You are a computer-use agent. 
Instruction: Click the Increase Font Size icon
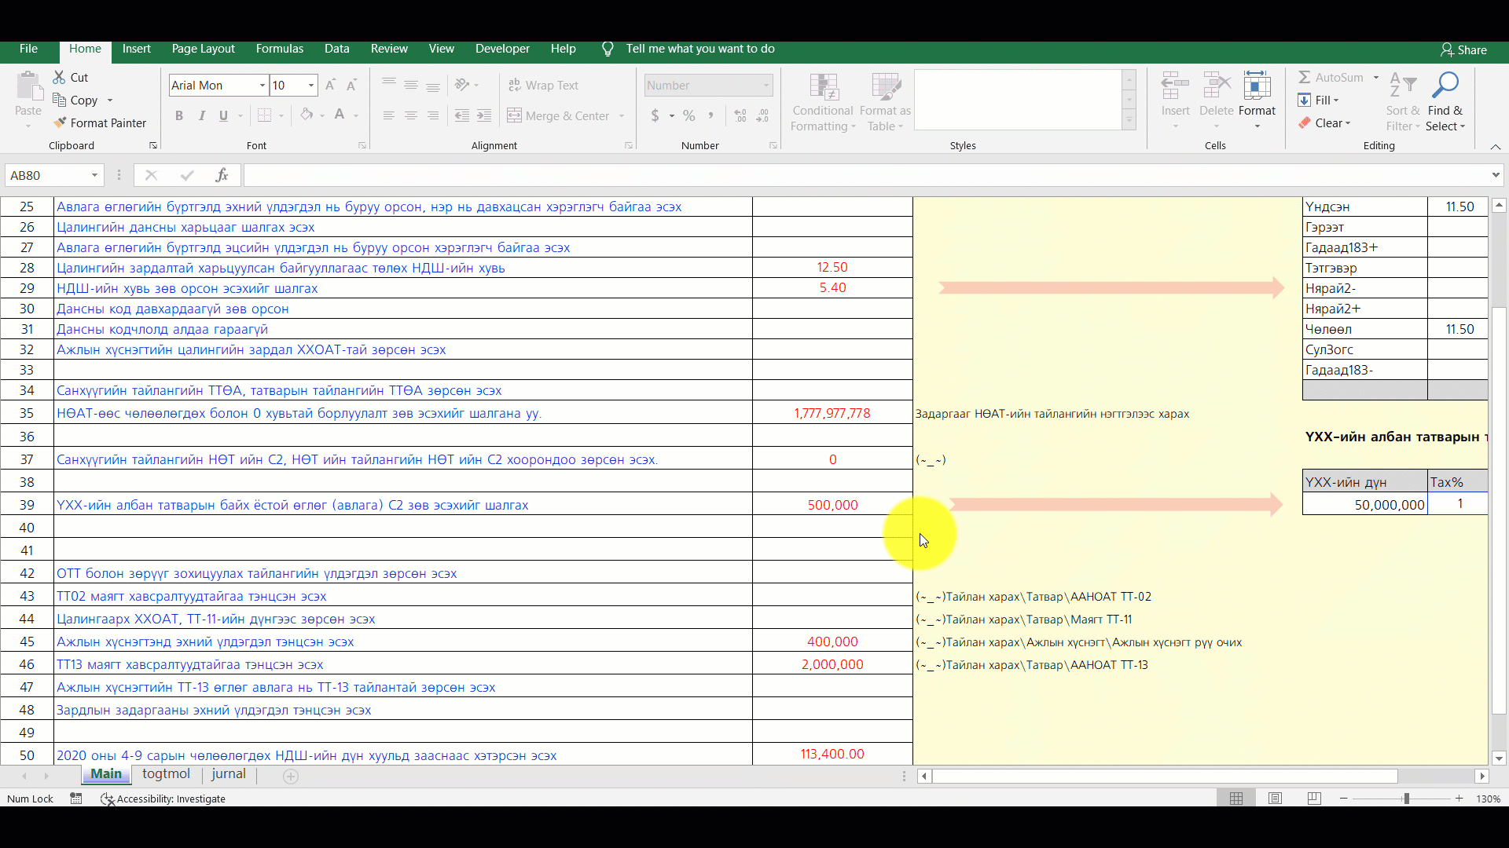(330, 85)
